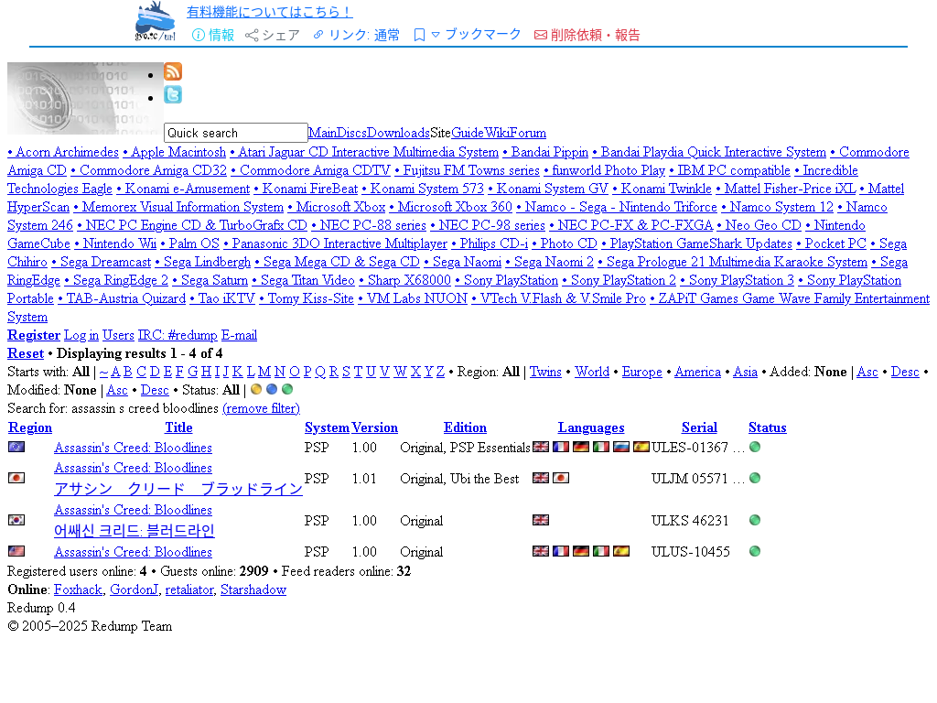Open user Foxhack profile
937x703 pixels.
pyautogui.click(x=79, y=590)
